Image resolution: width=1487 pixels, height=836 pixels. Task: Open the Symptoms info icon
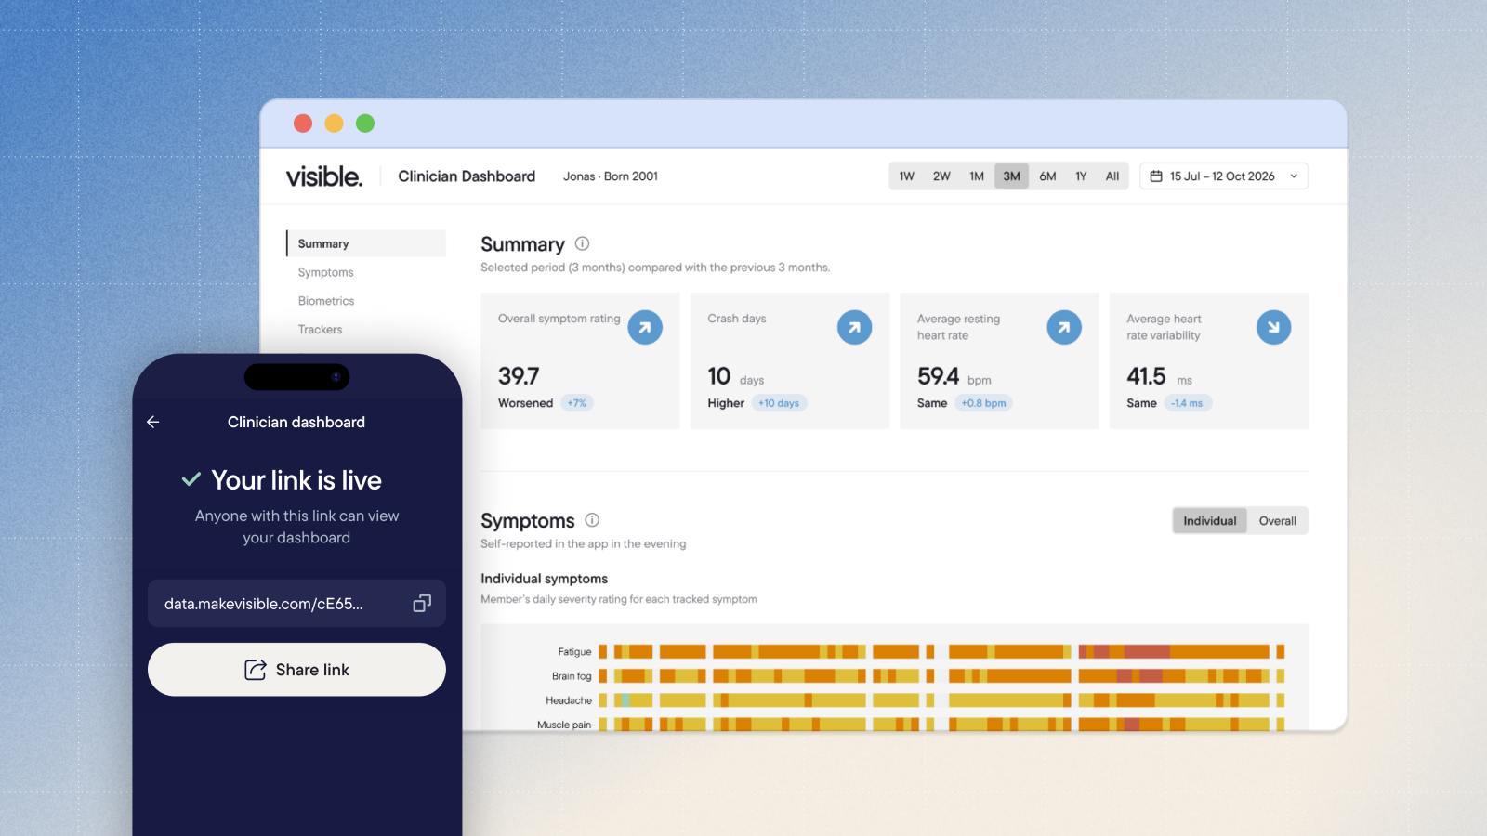592,520
